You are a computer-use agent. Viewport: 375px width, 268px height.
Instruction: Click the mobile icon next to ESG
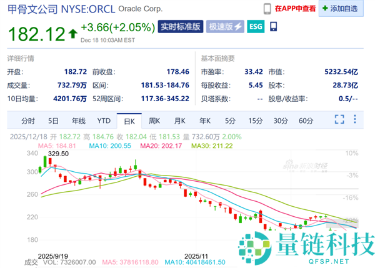click(x=273, y=26)
